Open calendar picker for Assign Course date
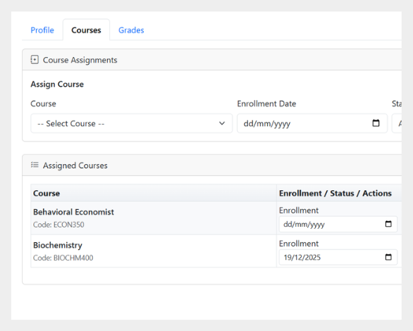This screenshot has width=413, height=331. click(x=376, y=123)
